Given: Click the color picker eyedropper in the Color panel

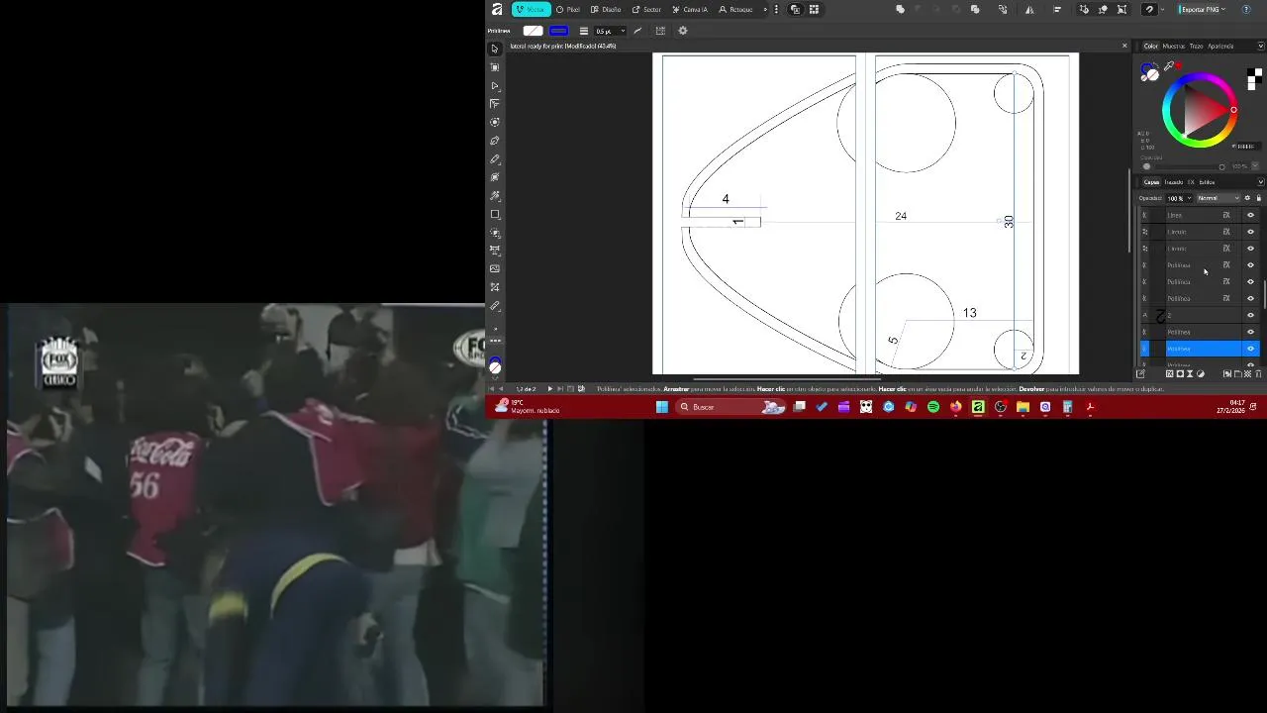Looking at the screenshot, I should [x=1169, y=66].
